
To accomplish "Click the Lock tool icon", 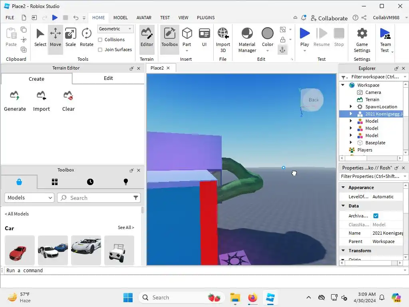I will [x=282, y=40].
